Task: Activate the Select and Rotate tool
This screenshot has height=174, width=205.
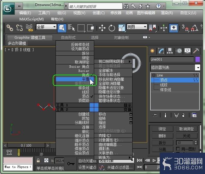Action: click(112, 28)
